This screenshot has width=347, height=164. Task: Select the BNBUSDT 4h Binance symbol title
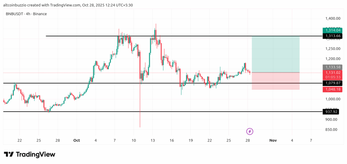point(26,14)
